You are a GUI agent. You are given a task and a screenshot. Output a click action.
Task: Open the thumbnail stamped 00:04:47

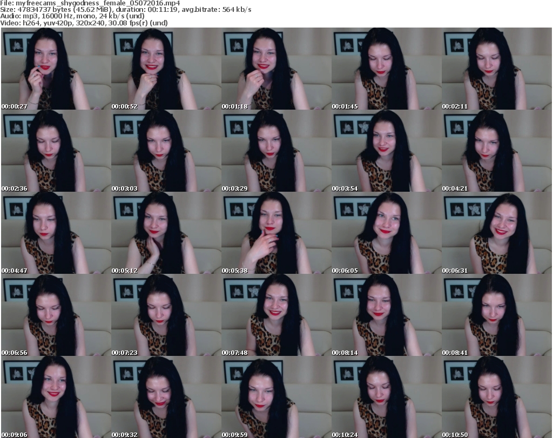pos(56,233)
